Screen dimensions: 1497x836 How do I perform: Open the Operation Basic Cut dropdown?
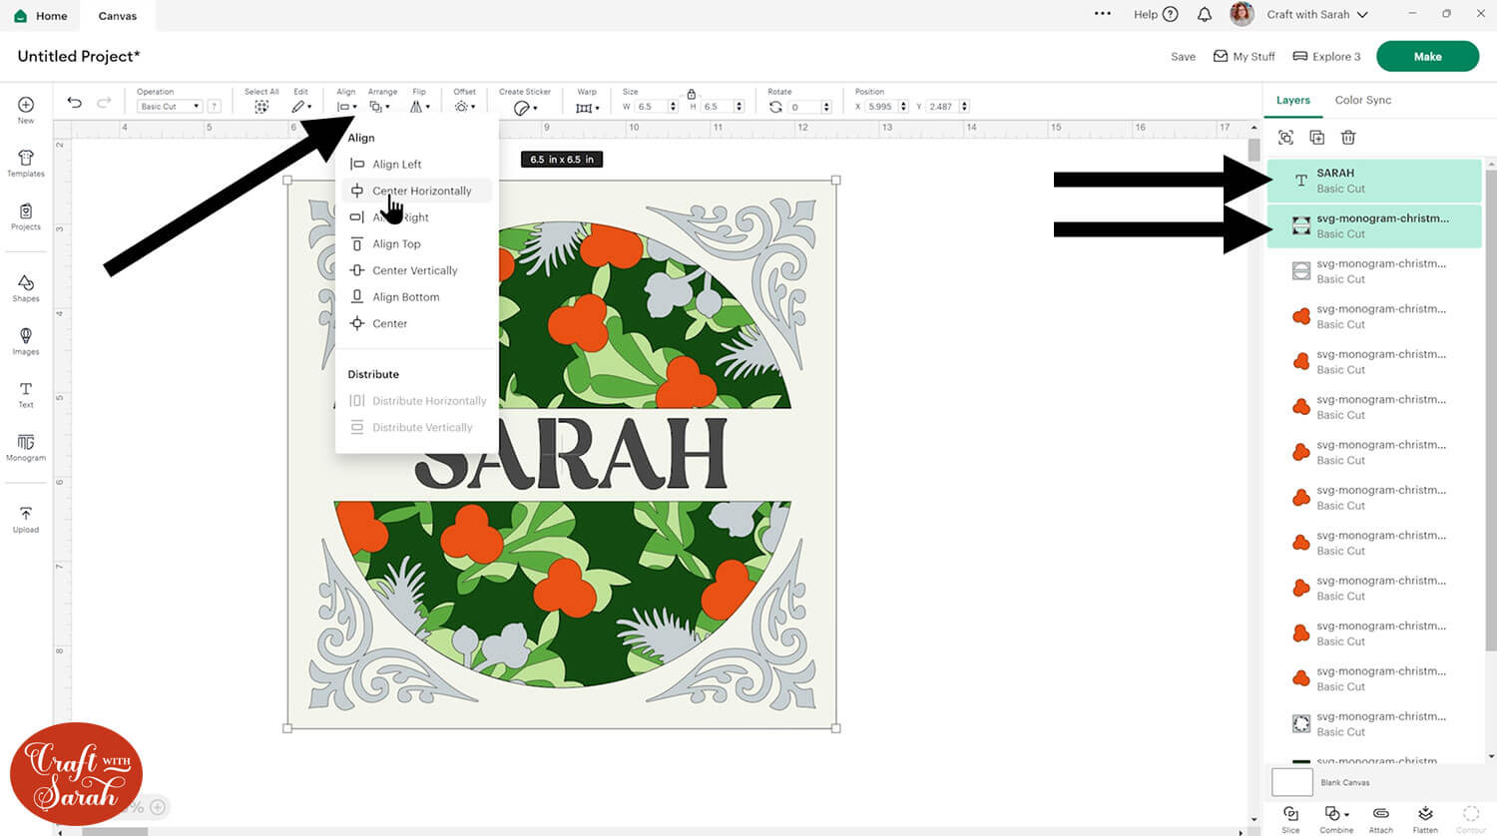pyautogui.click(x=169, y=107)
